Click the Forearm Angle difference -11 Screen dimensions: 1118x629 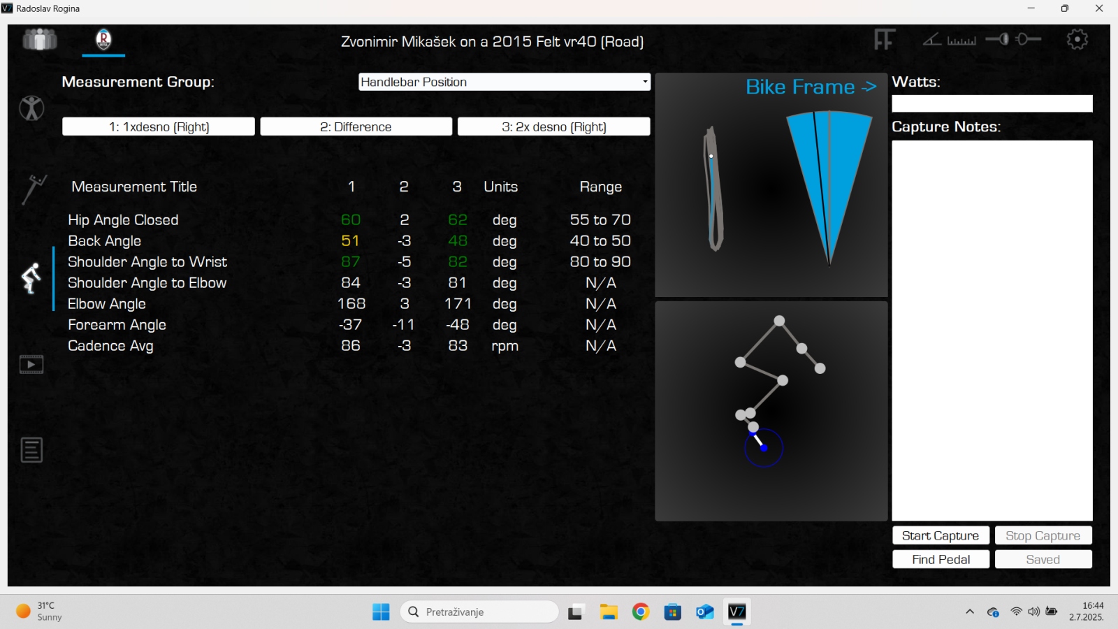pyautogui.click(x=404, y=325)
